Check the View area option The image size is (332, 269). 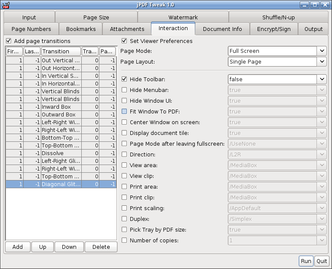pos(124,165)
